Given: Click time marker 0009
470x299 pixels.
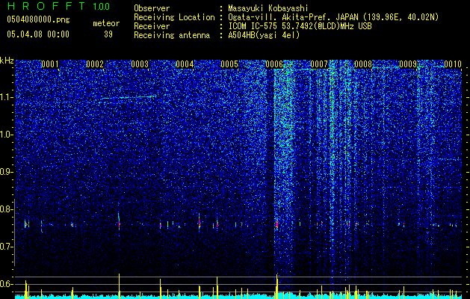Looking at the screenshot, I should tap(408, 64).
